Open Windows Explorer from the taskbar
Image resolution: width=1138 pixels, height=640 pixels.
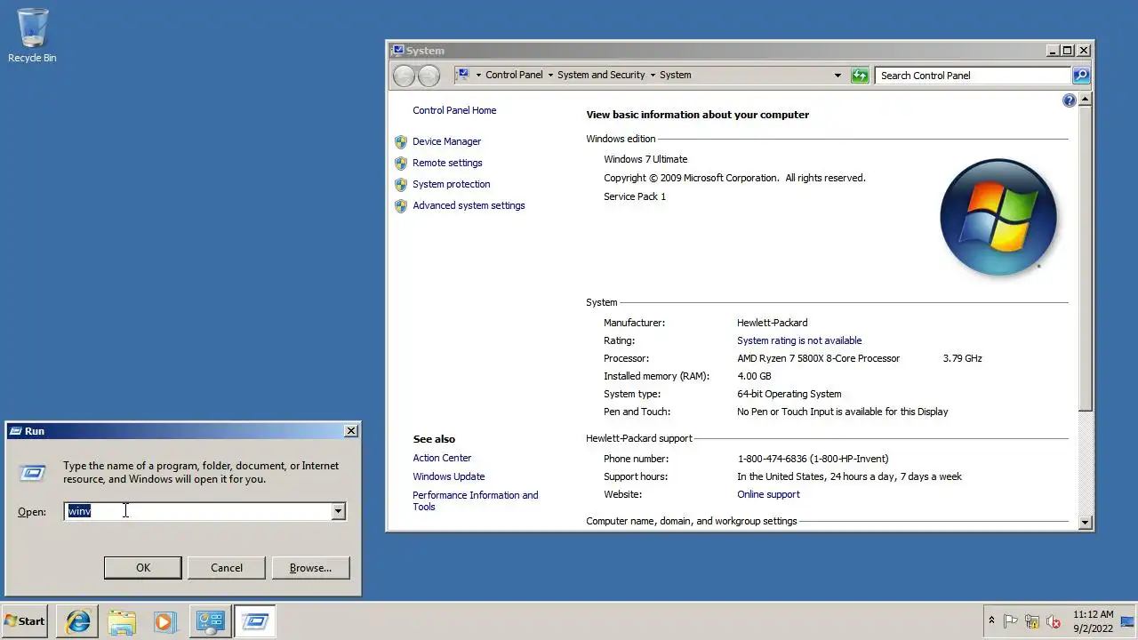pyautogui.click(x=122, y=621)
